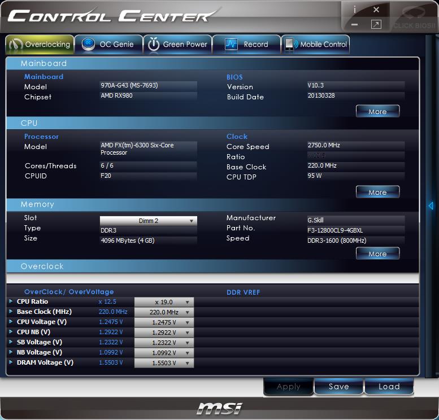This screenshot has height=420, width=439.
Task: Open the SB Voltage 1.2322 V dropdown
Action: point(164,343)
